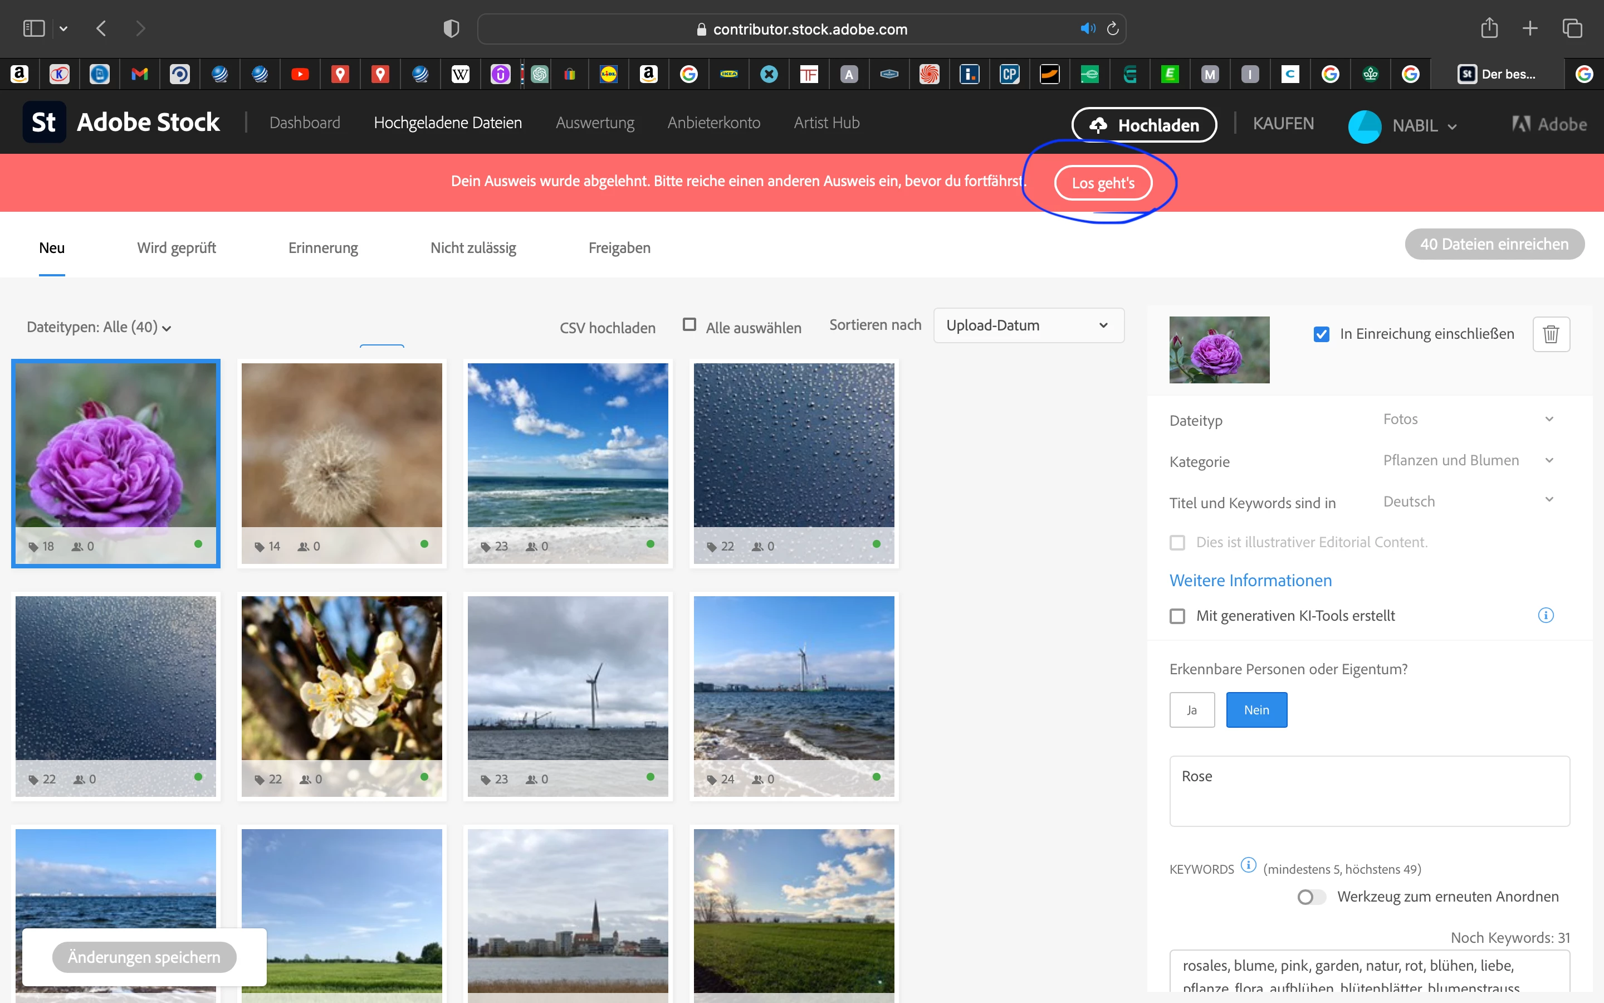Click the Keywords info icon
Image resolution: width=1604 pixels, height=1003 pixels.
point(1248,865)
